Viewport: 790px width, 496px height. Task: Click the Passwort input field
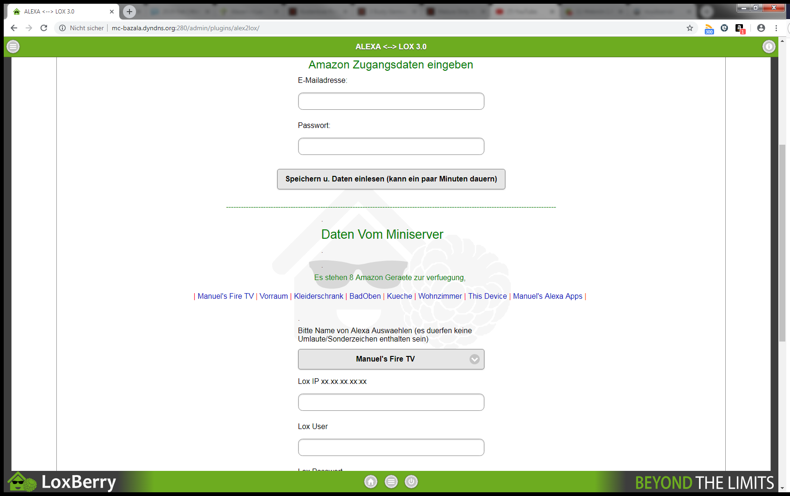391,146
